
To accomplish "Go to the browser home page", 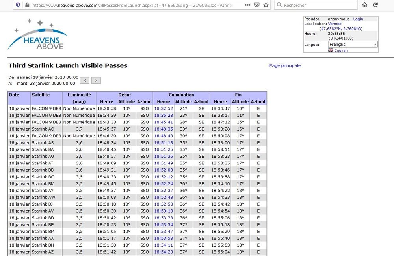I will pyautogui.click(x=364, y=5).
